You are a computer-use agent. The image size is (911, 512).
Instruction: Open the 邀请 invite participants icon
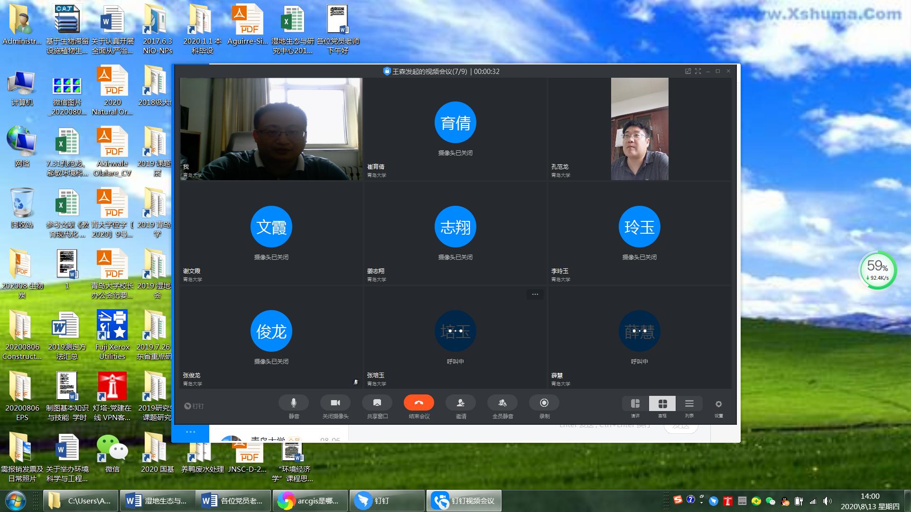coord(461,403)
